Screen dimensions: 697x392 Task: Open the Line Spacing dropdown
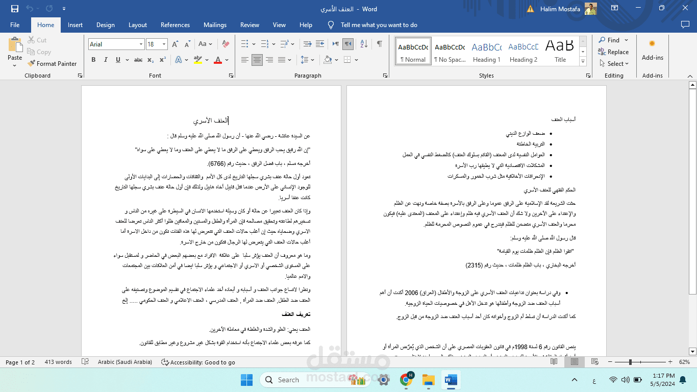307,60
